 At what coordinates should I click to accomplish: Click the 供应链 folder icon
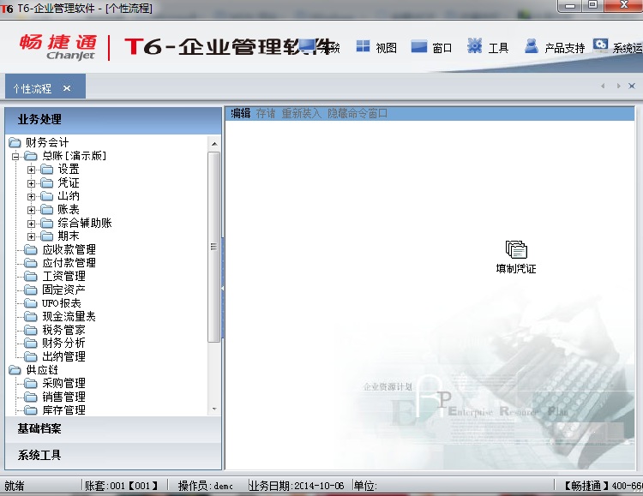click(15, 370)
